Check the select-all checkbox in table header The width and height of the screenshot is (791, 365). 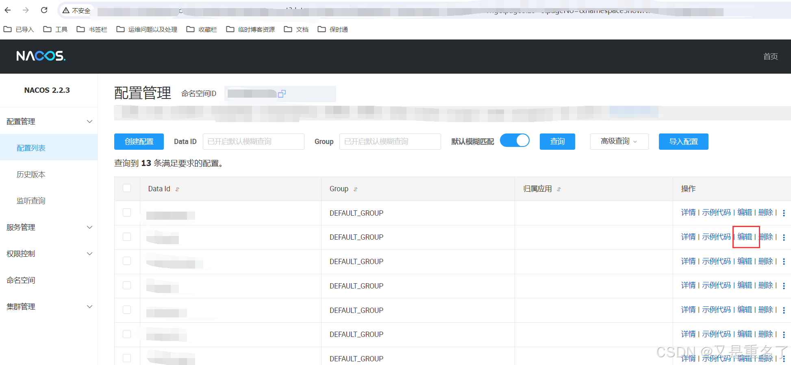tap(127, 188)
